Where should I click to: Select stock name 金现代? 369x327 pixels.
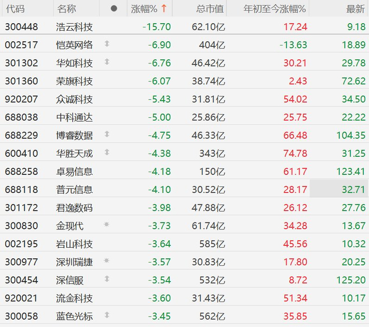tap(70, 226)
